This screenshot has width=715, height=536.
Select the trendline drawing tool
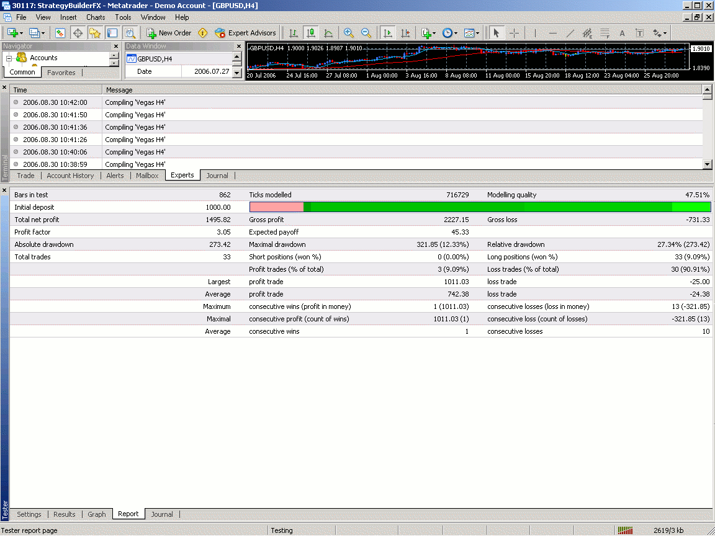click(x=570, y=33)
